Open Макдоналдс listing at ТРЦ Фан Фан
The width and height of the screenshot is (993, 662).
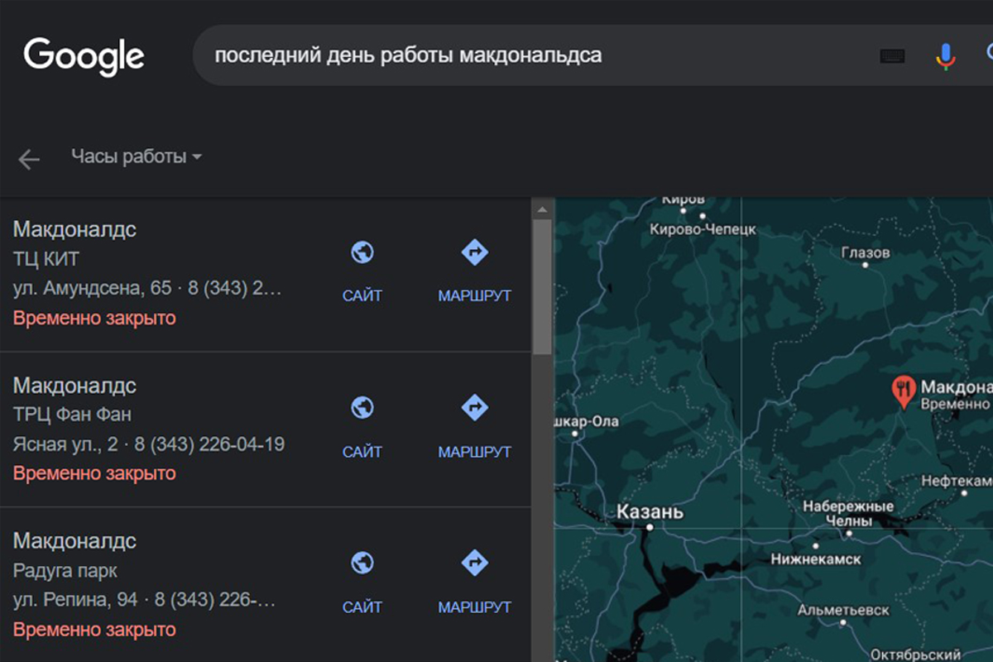[x=74, y=386]
